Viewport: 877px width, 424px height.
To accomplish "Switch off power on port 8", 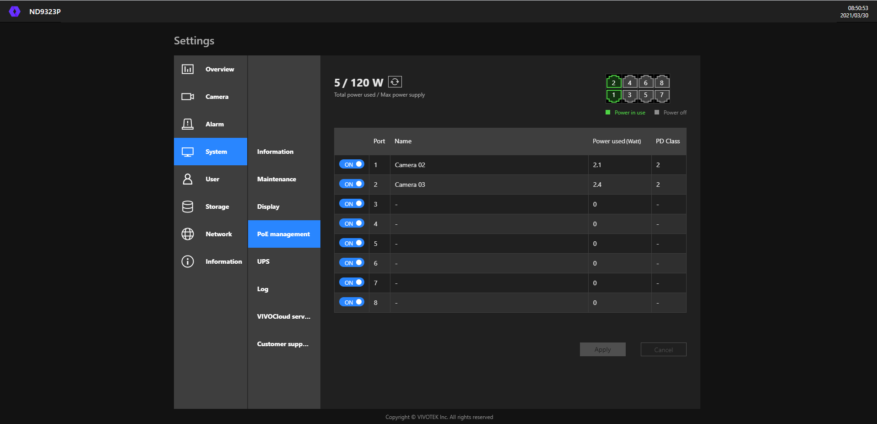I will 352,302.
